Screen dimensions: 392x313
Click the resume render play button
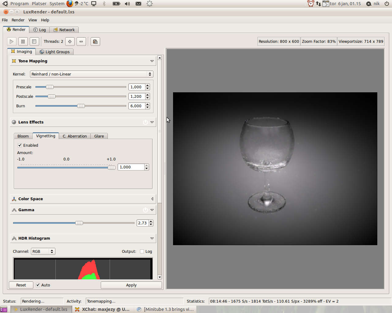(12, 42)
